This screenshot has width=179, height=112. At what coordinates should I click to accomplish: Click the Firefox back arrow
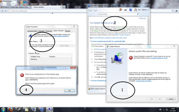(2, 11)
